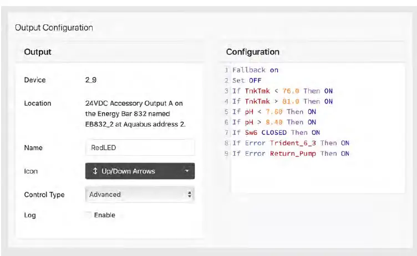Click the RedLED name input field
This screenshot has width=417, height=256.
coord(140,148)
